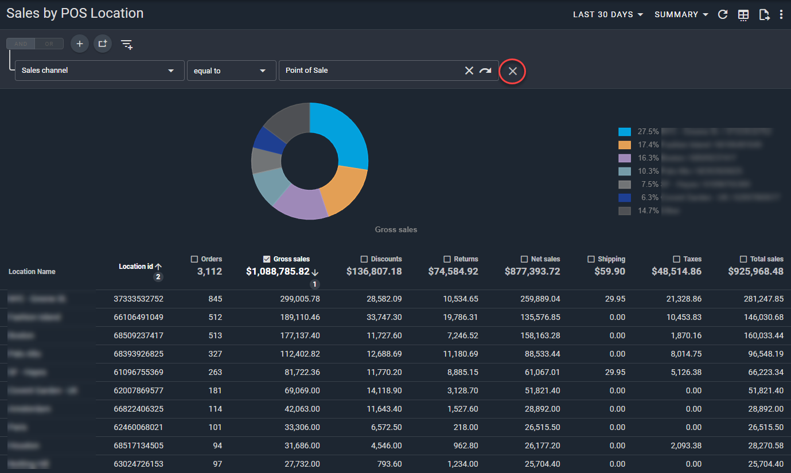Image resolution: width=791 pixels, height=473 pixels.
Task: Clear the Point of Sale filter value
Action: tap(469, 70)
